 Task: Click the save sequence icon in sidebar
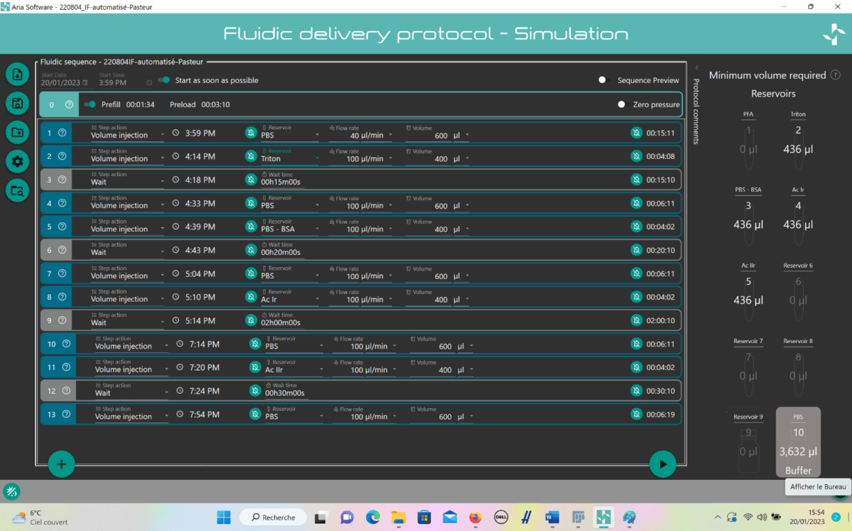tap(17, 104)
